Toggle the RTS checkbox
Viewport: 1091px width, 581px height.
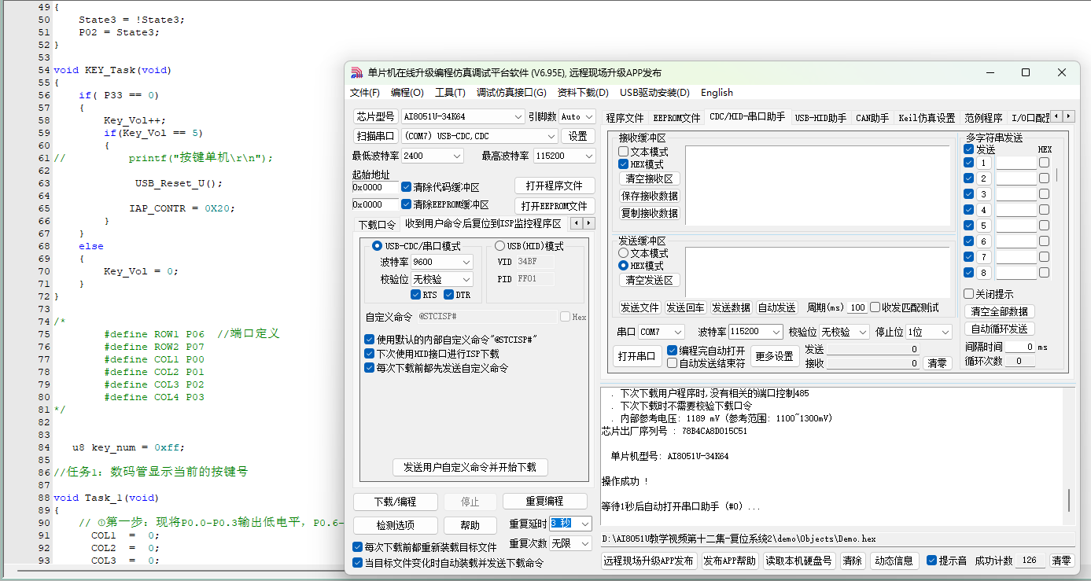click(x=416, y=295)
